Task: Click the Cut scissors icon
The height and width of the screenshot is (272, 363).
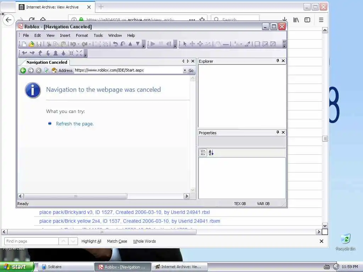Action: click(49, 44)
